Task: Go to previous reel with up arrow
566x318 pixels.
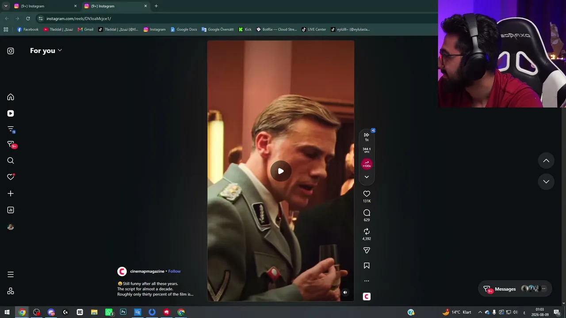Action: tap(546, 161)
